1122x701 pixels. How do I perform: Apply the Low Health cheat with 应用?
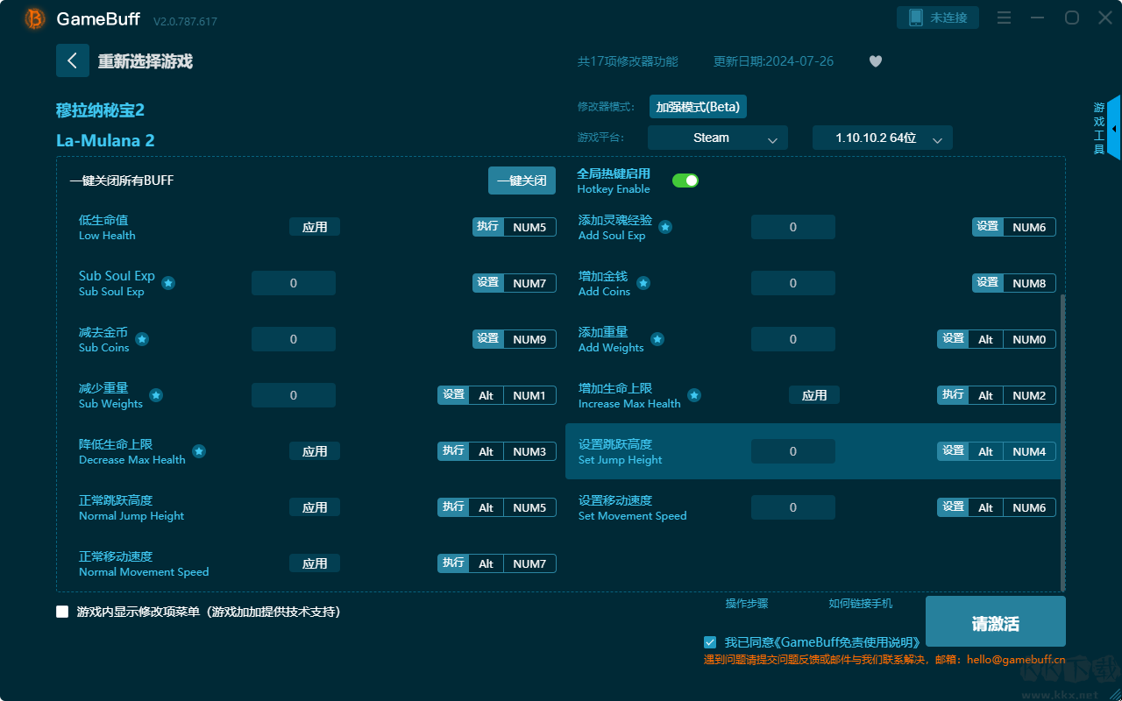tap(315, 227)
